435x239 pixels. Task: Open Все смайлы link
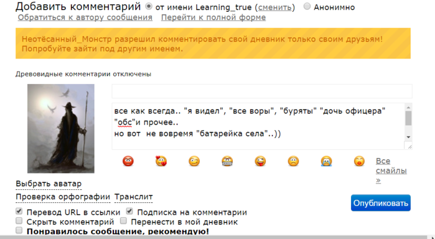pos(391,171)
